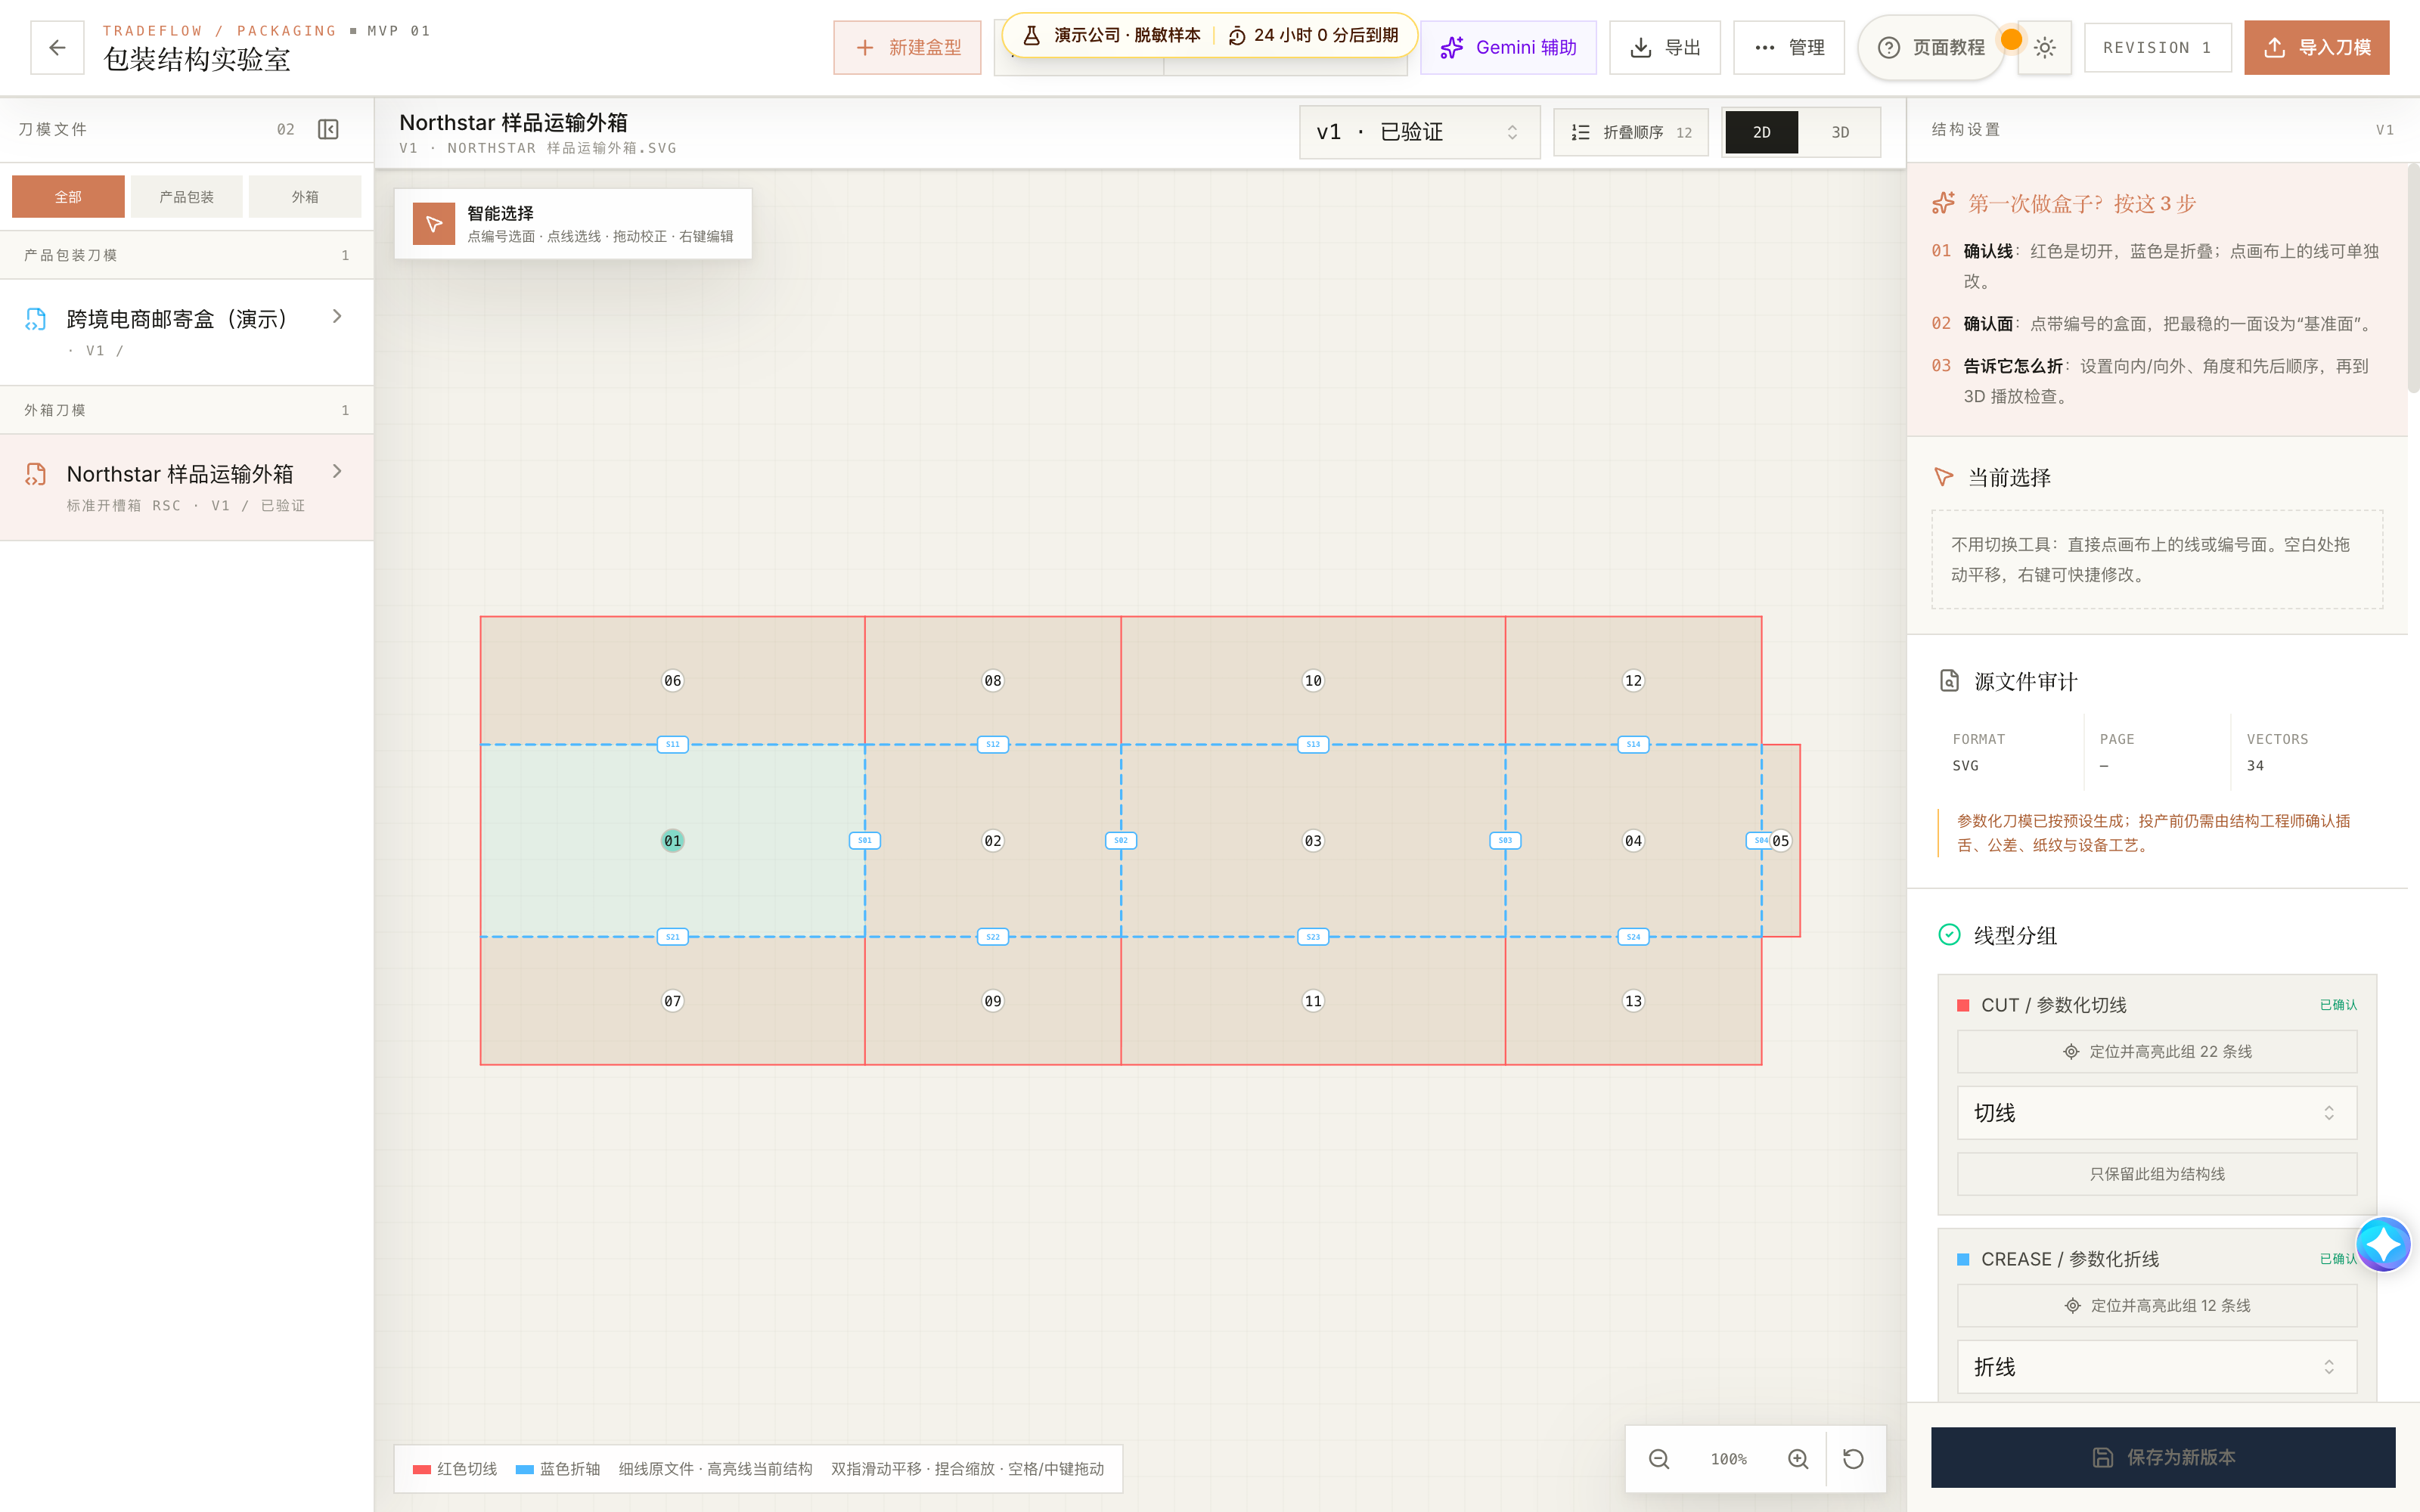Filter die files by 外箱

[305, 197]
